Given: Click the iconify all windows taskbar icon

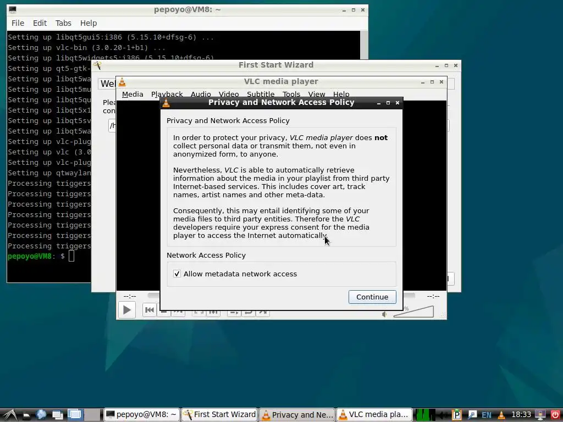Looking at the screenshot, I should click(x=57, y=415).
